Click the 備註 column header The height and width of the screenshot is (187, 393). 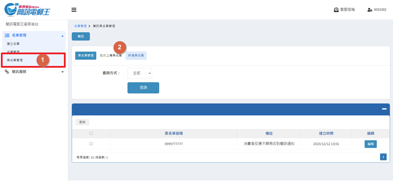(269, 134)
